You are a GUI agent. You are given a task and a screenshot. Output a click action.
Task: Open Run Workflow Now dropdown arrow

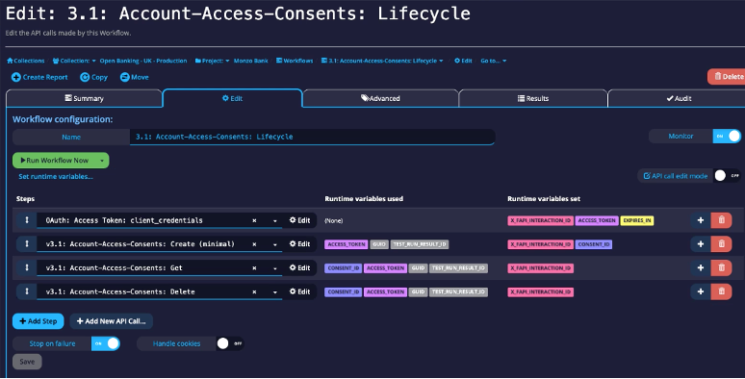point(102,161)
